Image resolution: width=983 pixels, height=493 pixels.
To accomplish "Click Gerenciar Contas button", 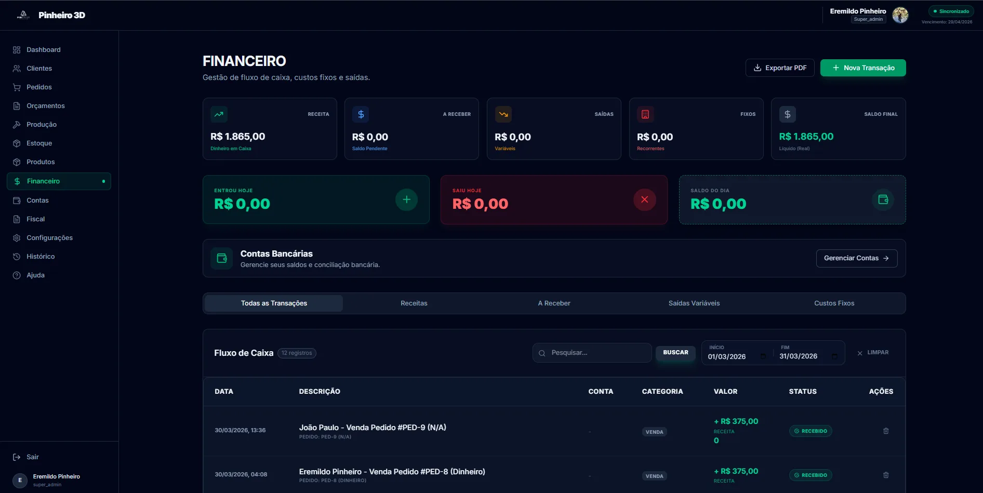I will coord(857,258).
